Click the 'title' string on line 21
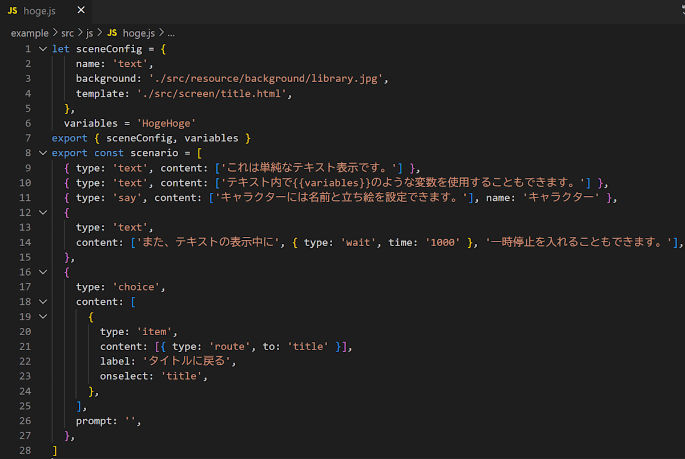This screenshot has height=459, width=685. pyautogui.click(x=308, y=346)
